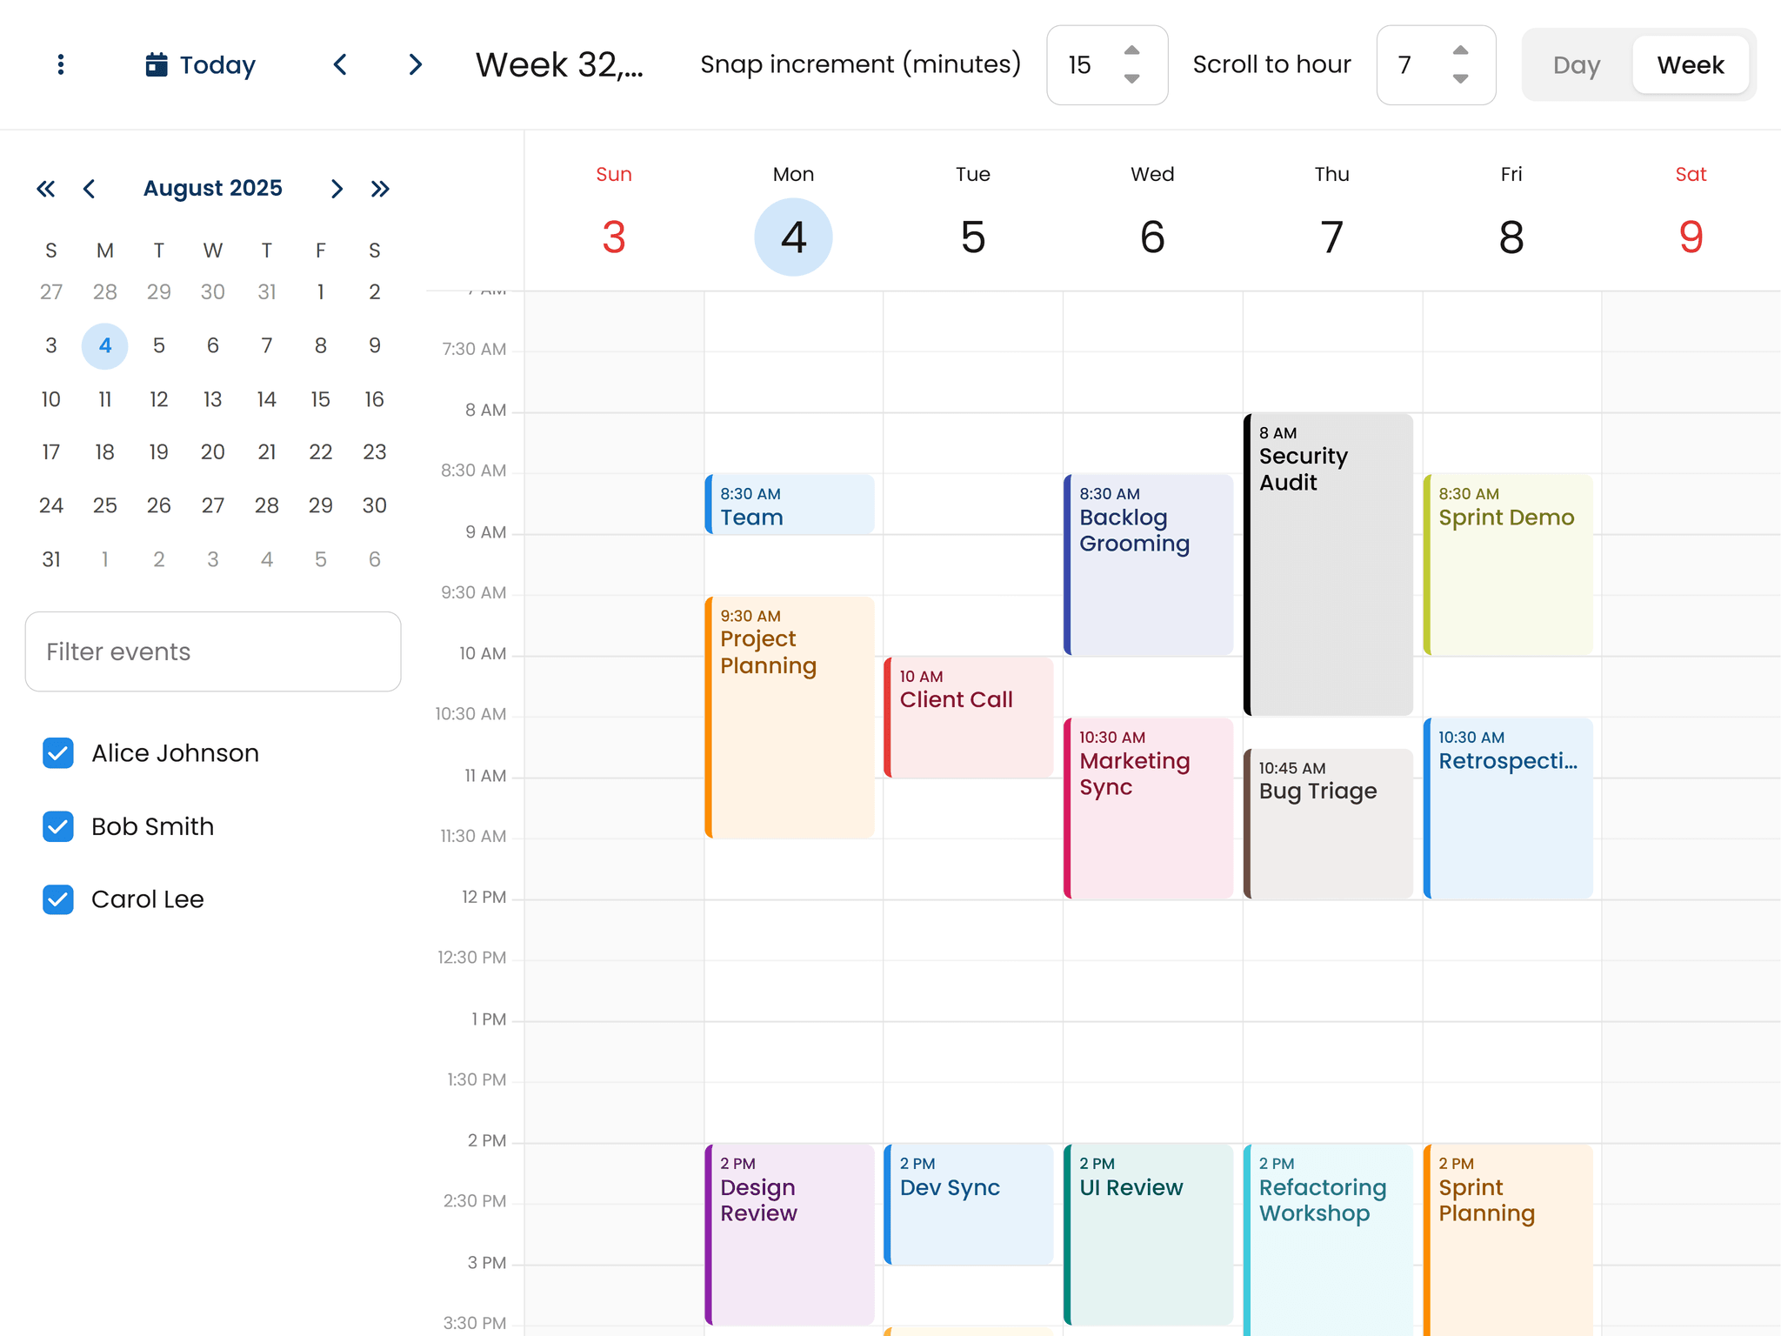Go to previous week with left chevron
Image resolution: width=1781 pixels, height=1336 pixels.
click(340, 64)
